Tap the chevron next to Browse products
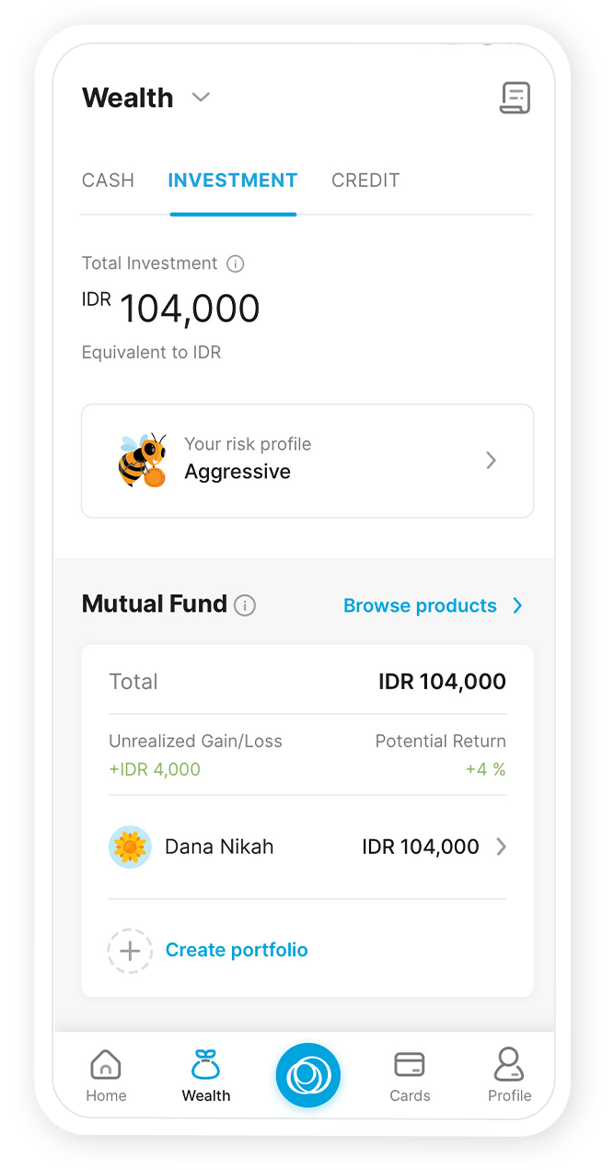 pos(517,605)
